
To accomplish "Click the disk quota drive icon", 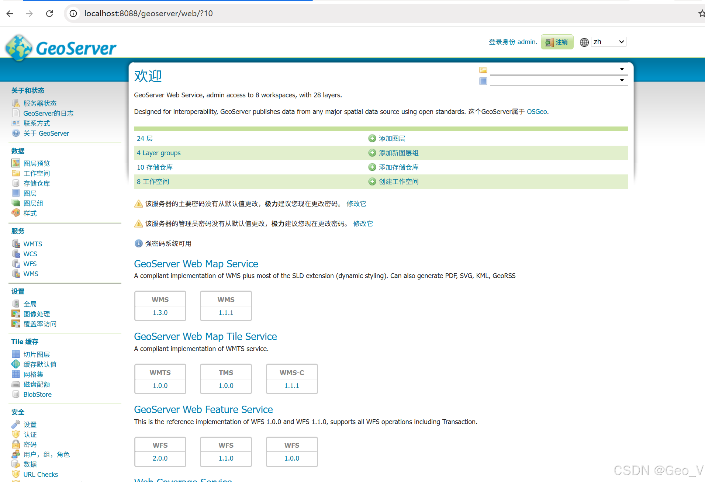I will (16, 384).
